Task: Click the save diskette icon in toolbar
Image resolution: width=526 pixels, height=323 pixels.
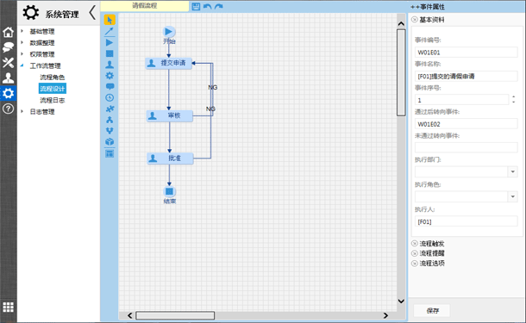Action: click(196, 6)
